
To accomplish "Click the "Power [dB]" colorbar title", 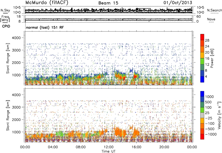I will click(212, 58).
